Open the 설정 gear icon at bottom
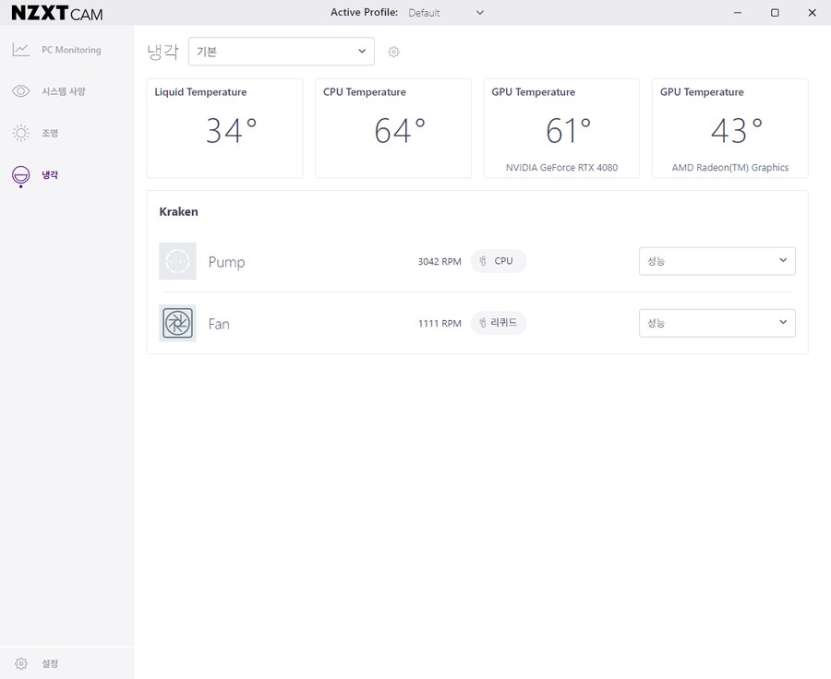This screenshot has height=679, width=831. pos(20,663)
